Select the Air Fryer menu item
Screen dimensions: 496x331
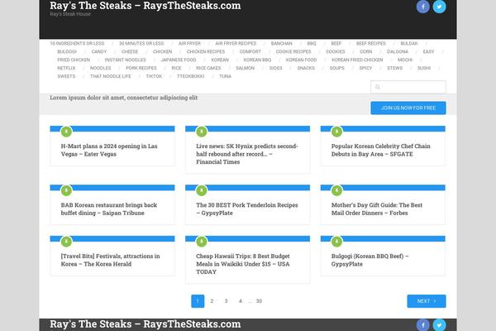(189, 43)
